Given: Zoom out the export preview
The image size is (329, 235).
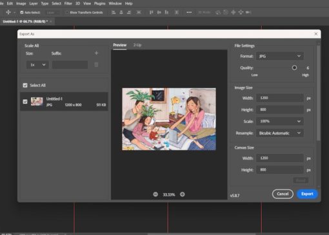Looking at the screenshot, I should [155, 194].
